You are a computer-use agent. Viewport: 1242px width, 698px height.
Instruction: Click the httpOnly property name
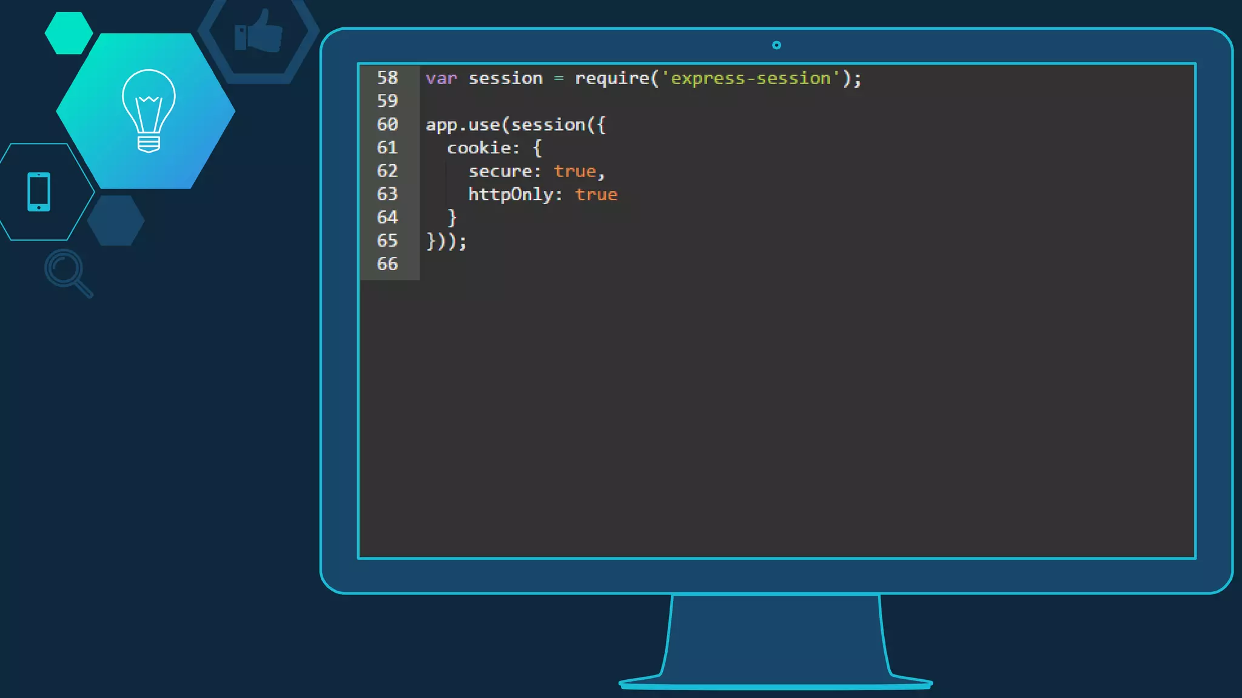click(511, 195)
